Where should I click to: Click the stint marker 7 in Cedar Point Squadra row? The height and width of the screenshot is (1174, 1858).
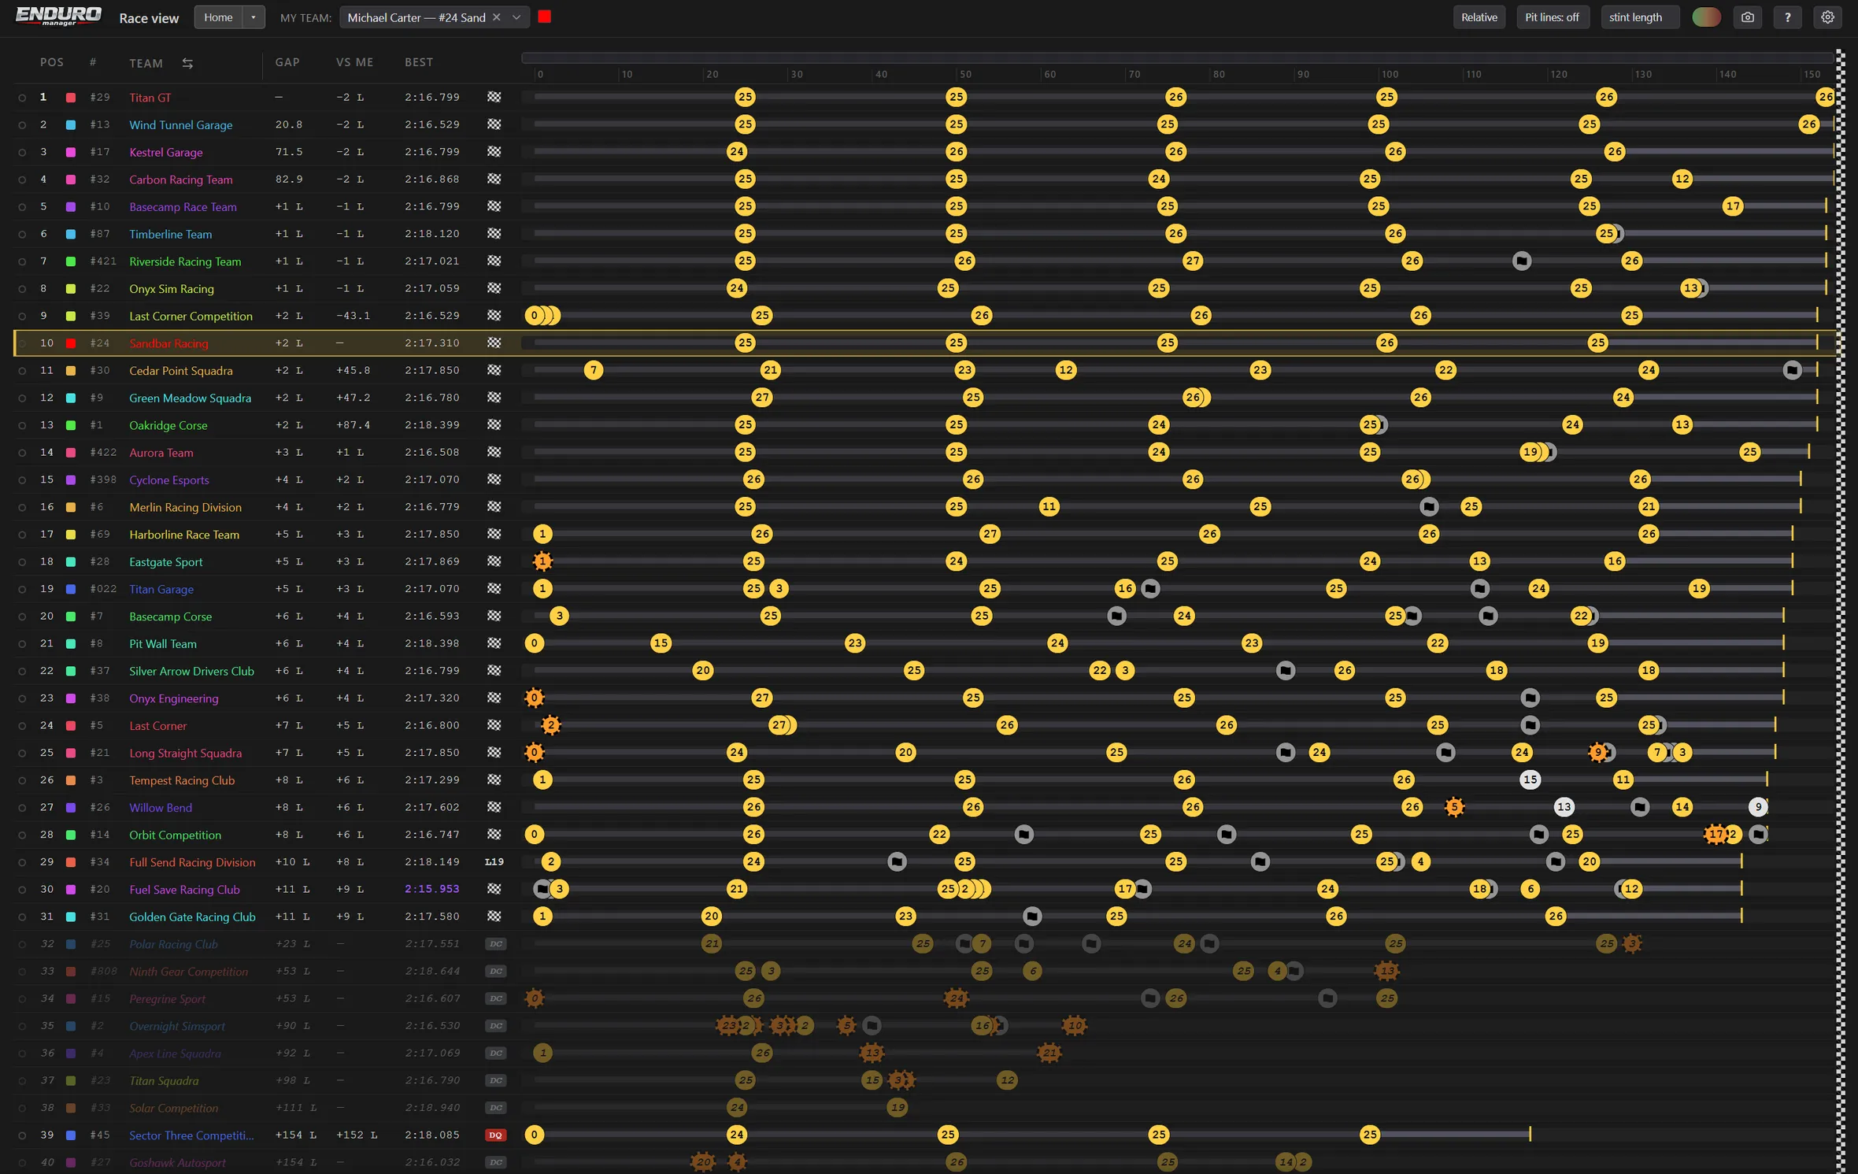[x=594, y=370]
